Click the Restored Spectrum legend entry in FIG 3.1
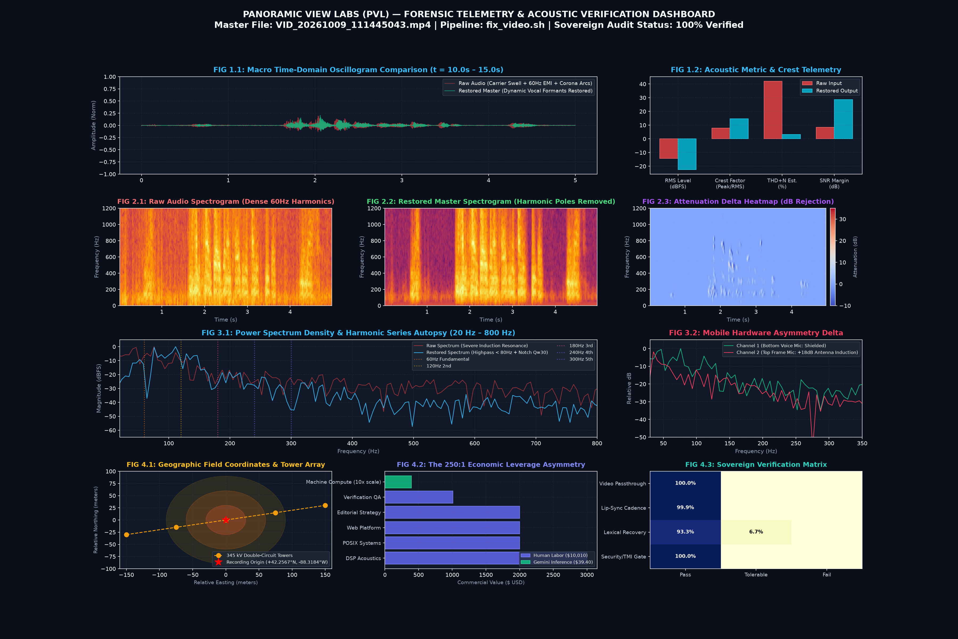The height and width of the screenshot is (639, 958). point(481,353)
